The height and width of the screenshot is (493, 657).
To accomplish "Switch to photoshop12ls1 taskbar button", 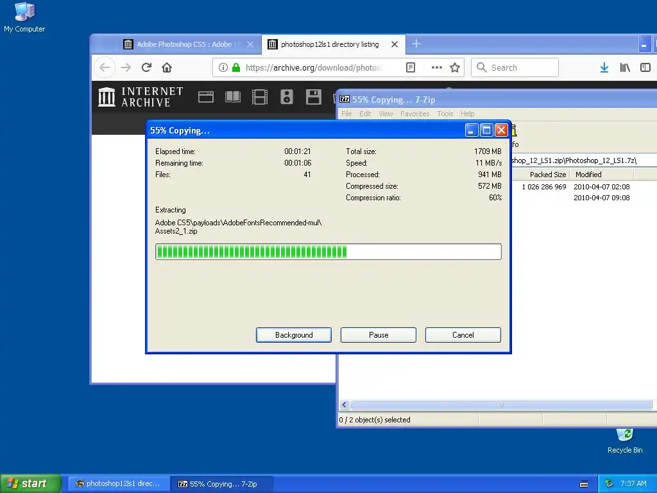I will pos(119,484).
